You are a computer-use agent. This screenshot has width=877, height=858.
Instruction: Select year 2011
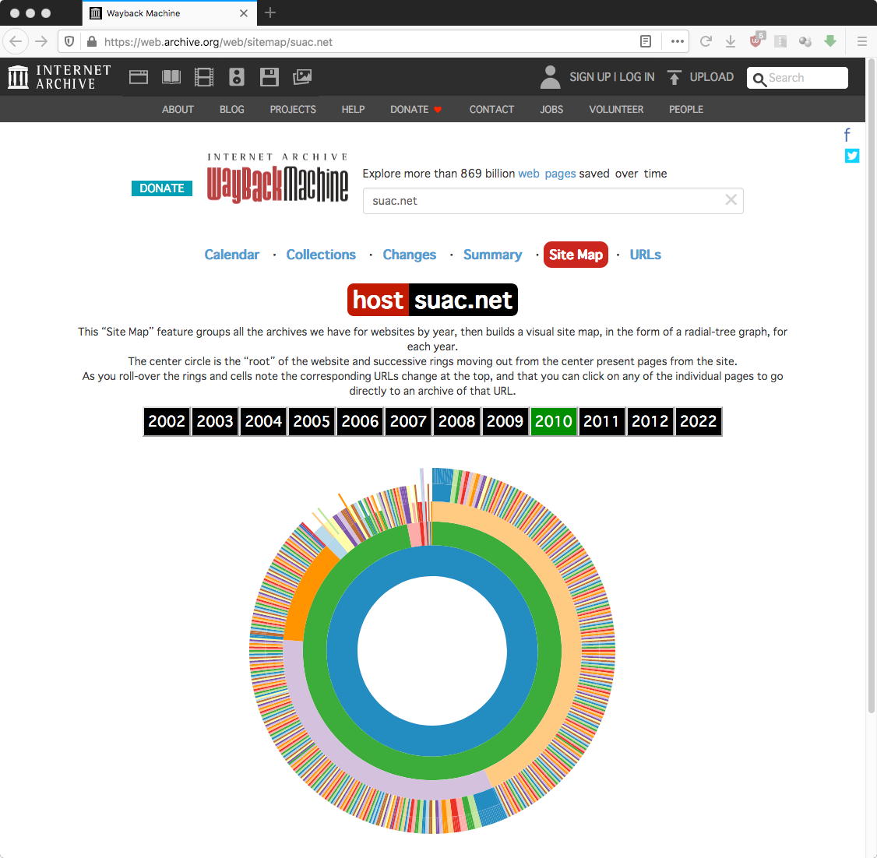(x=601, y=421)
